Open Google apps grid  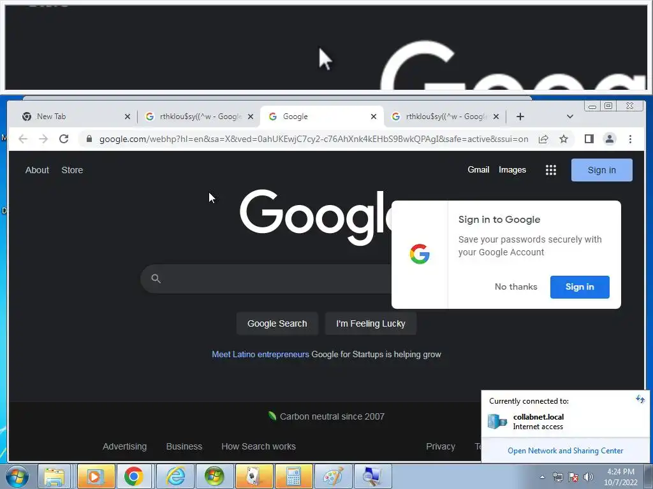coord(550,169)
